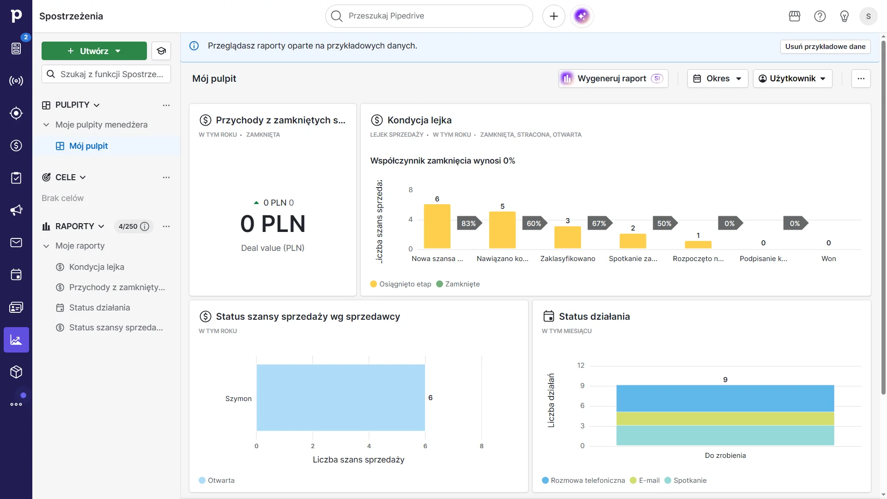Open the suggestions lightbulb icon
The image size is (887, 499).
(844, 16)
